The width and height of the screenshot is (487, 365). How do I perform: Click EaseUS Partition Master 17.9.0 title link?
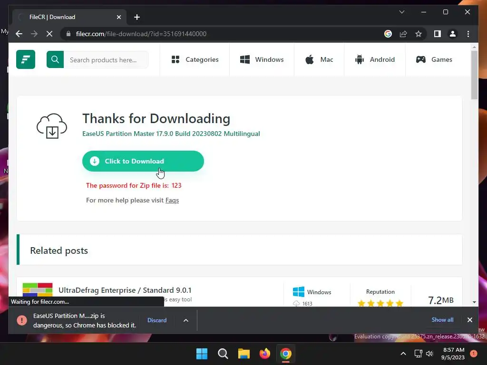[171, 134]
